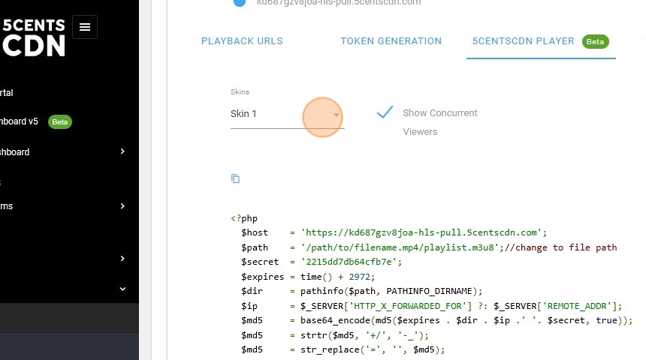Image resolution: width=646 pixels, height=360 pixels.
Task: Click the 5CENTS CDN logo
Action: (x=34, y=37)
